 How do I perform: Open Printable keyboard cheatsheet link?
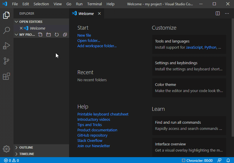click(x=103, y=114)
